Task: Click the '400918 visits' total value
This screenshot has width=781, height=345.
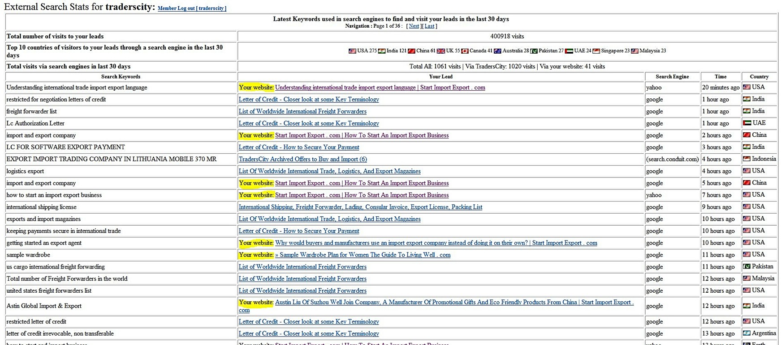Action: [507, 36]
